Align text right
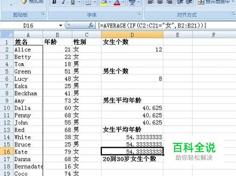This screenshot has height=176, width=236. tap(169, 2)
